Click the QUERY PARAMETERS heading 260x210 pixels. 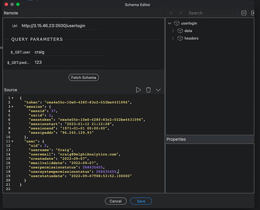coord(37,39)
